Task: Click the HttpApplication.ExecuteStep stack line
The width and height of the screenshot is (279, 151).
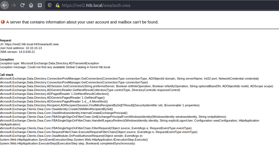Action: pos(67,143)
